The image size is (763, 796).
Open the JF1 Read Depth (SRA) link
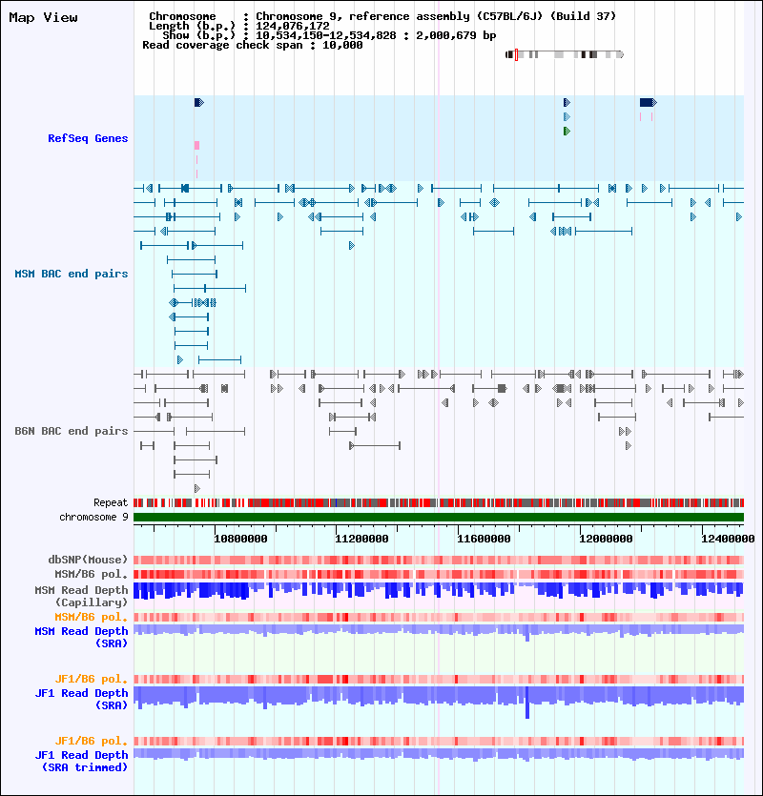pos(81,699)
